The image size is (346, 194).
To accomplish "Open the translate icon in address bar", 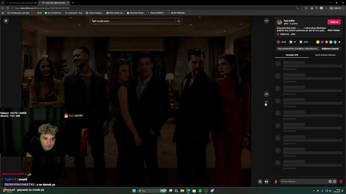I will [297, 8].
